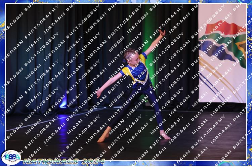Click the ASSA logo badge
The width and height of the screenshot is (252, 168).
click(11, 158)
